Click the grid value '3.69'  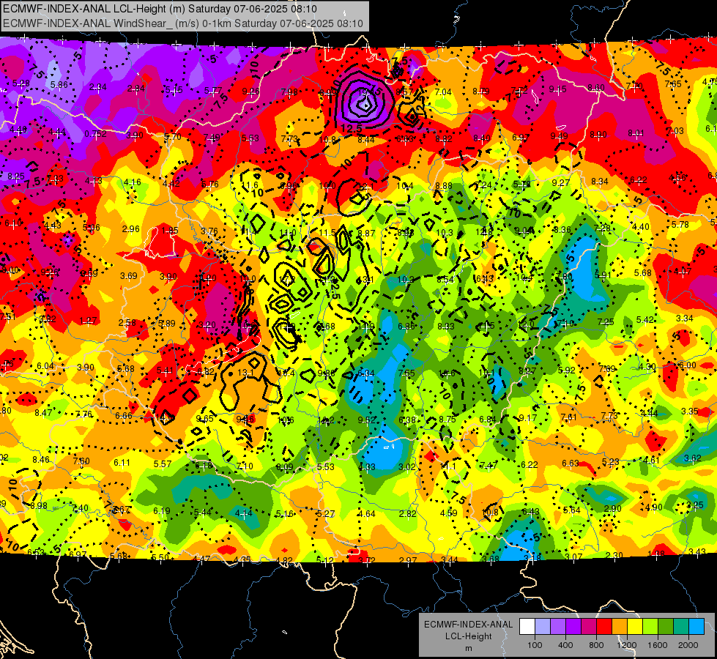(129, 276)
